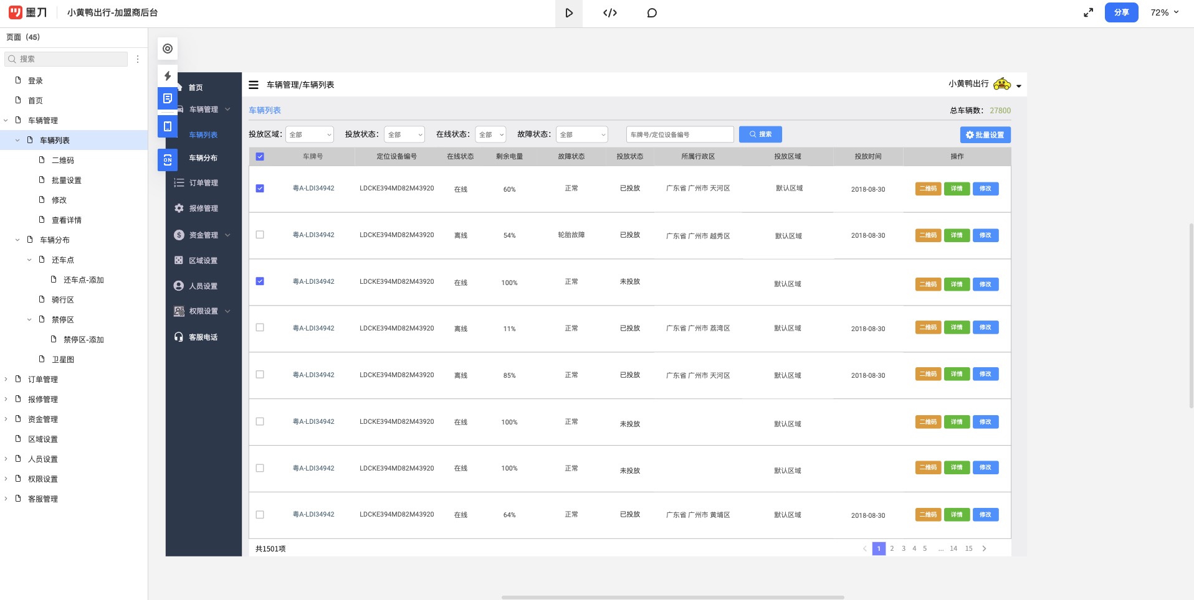Check the sixth row checkbox (100%, 未投放)

(260, 421)
